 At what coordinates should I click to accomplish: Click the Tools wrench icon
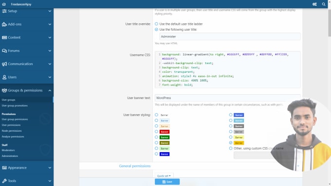pyautogui.click(x=4, y=181)
